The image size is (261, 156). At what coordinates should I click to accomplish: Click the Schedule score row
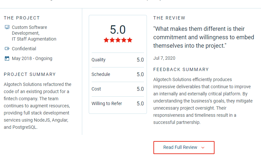pos(118,75)
